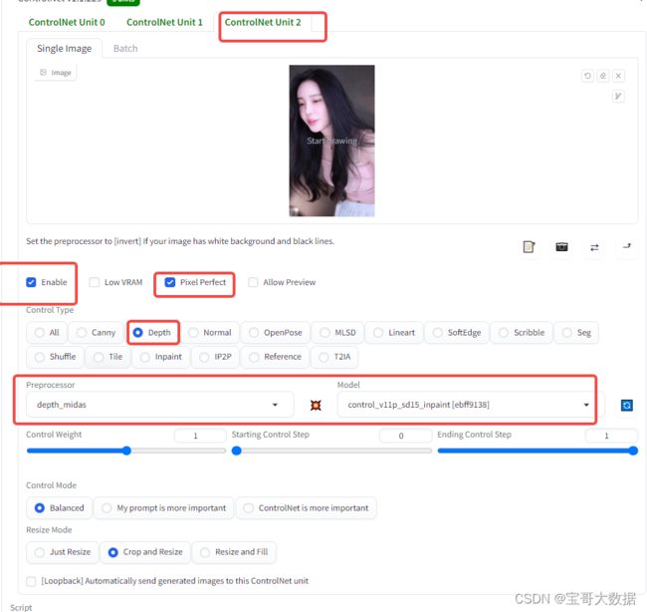Open the Batch tab
This screenshot has width=647, height=612.
point(125,49)
